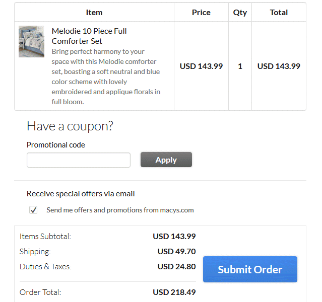Click the Order Total amount USD 218.49
The height and width of the screenshot is (302, 322).
coord(174,292)
